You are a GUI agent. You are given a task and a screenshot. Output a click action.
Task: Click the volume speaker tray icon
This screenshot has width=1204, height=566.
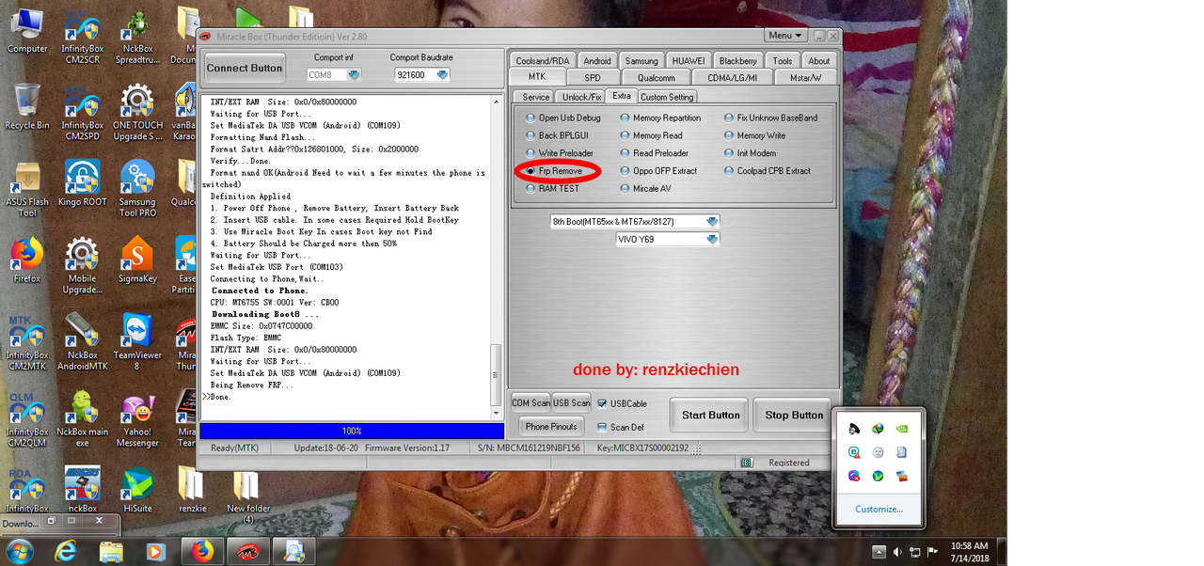pyautogui.click(x=896, y=552)
